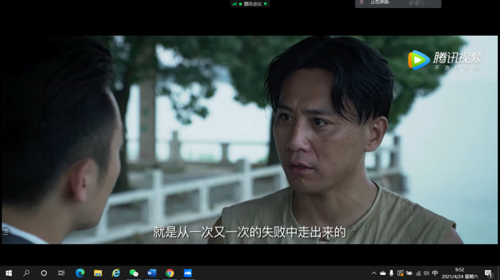Image resolution: width=500 pixels, height=280 pixels.
Task: Open the notification action center
Action: [488, 273]
